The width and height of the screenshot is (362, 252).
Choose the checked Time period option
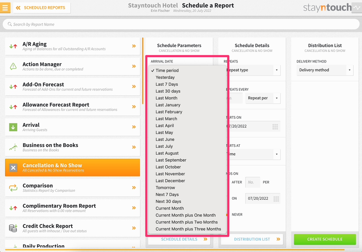187,70
